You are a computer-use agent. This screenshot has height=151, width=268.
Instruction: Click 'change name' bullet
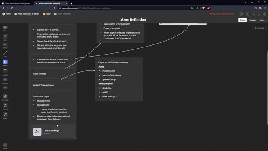tap(43, 105)
